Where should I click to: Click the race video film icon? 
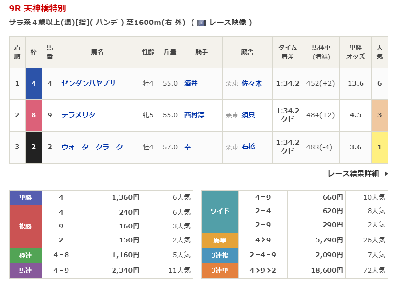click(202, 23)
